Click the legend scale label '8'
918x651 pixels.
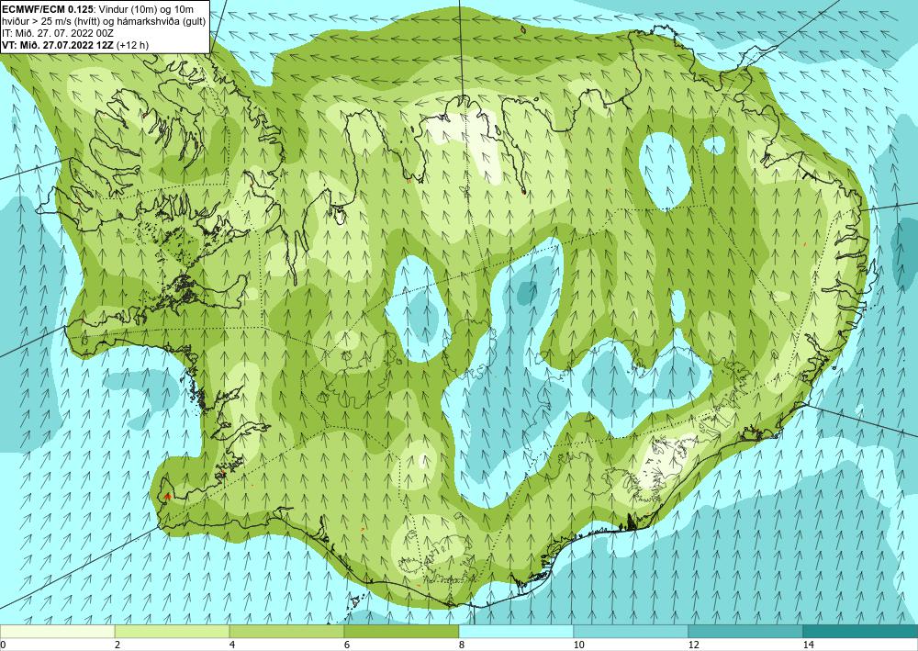462,645
